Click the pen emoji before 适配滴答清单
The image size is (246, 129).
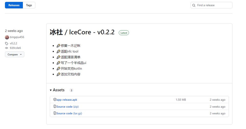(58, 57)
